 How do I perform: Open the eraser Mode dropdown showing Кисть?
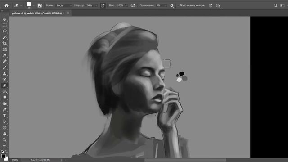[64, 5]
